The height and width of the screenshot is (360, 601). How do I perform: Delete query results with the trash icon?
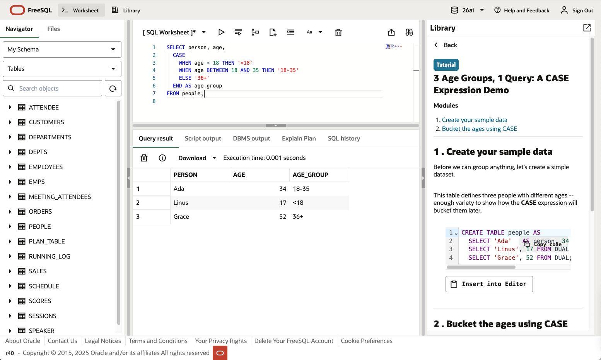point(144,158)
